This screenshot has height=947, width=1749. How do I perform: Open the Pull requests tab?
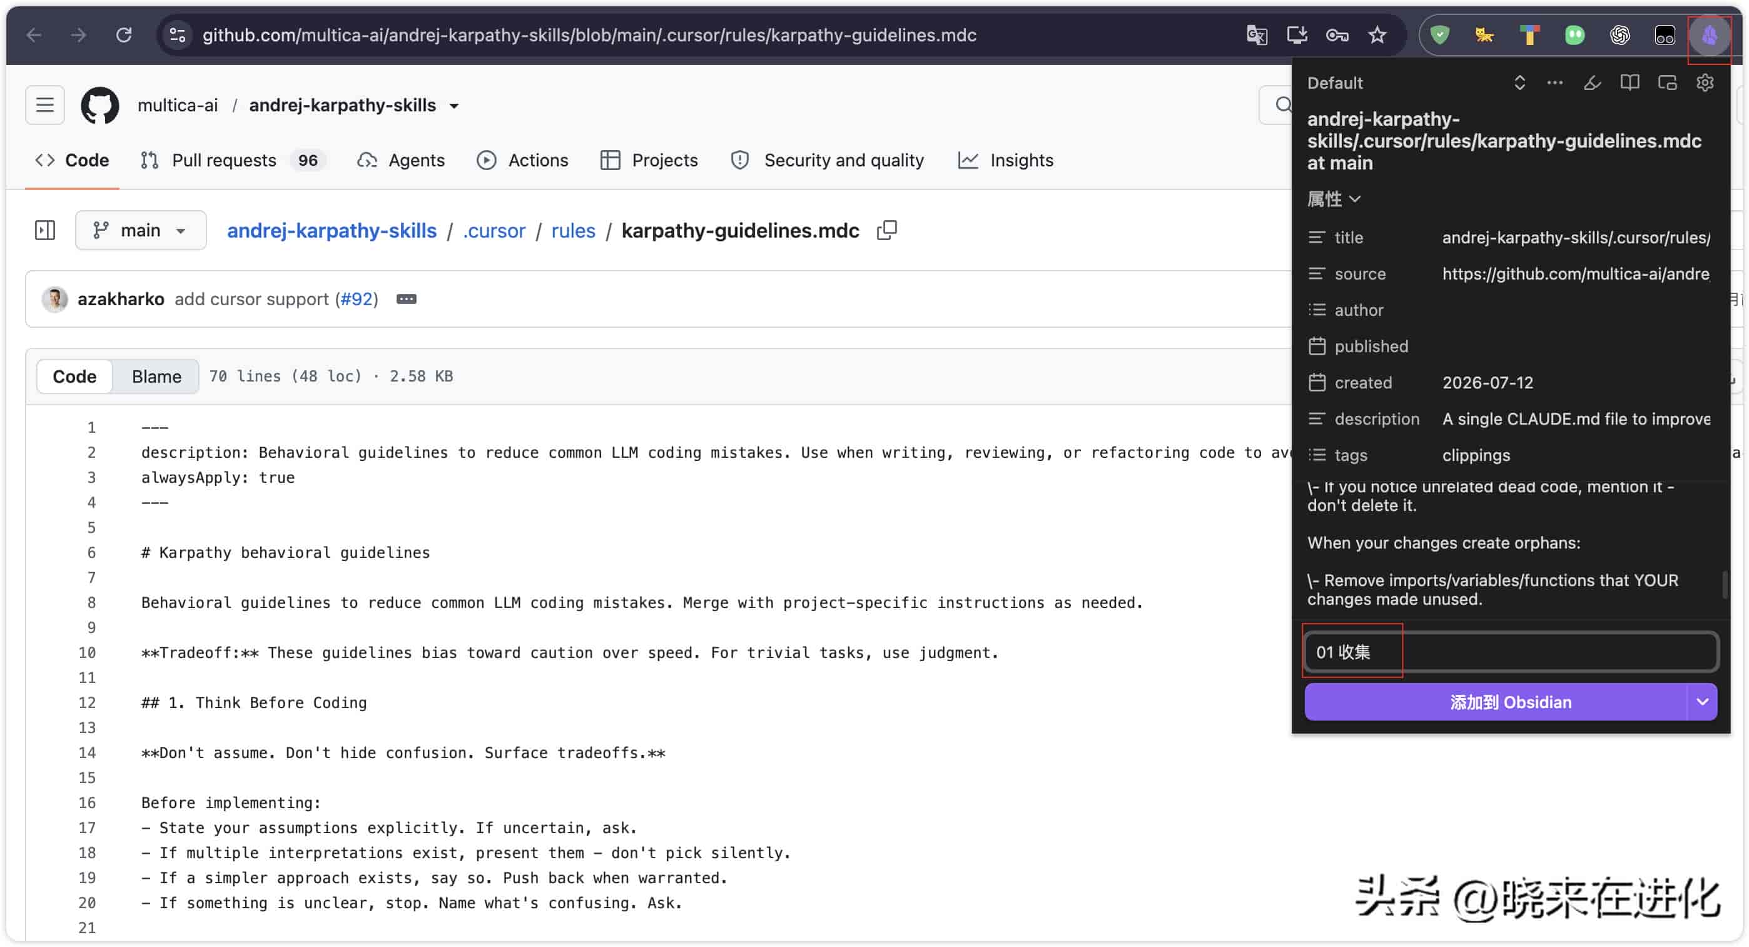[x=233, y=160]
